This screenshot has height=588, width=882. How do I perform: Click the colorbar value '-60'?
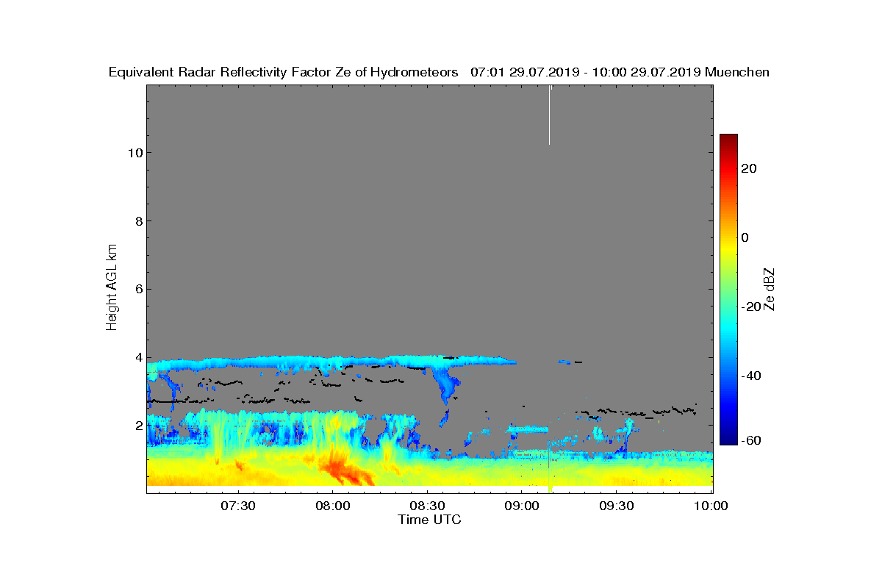coord(750,440)
